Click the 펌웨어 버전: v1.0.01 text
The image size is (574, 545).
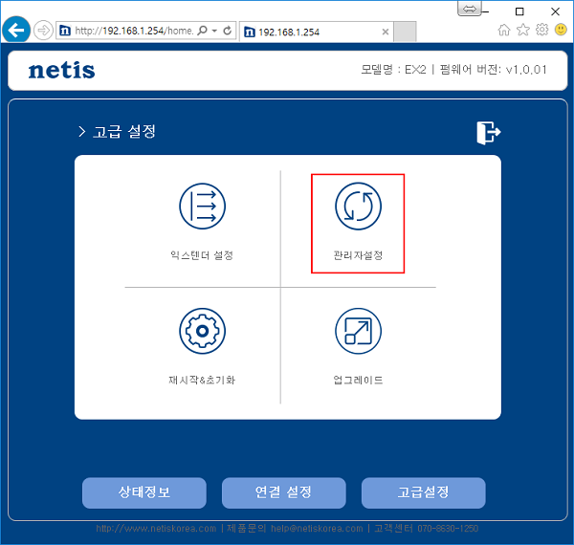pyautogui.click(x=493, y=70)
